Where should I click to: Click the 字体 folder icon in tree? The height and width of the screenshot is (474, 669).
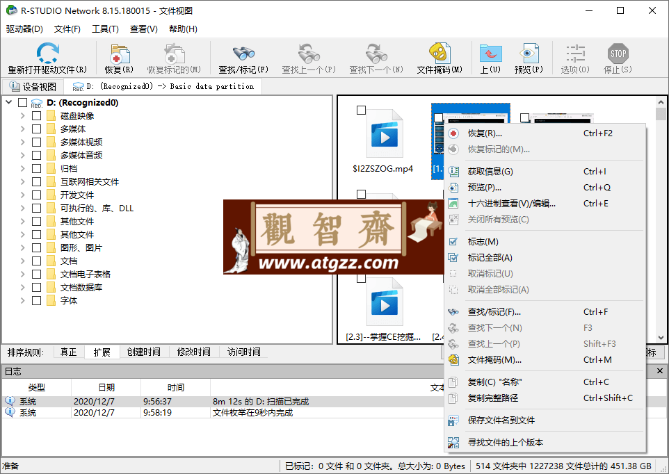coord(51,300)
